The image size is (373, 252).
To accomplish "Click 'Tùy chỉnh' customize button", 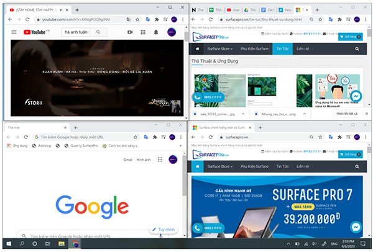I will 163,230.
